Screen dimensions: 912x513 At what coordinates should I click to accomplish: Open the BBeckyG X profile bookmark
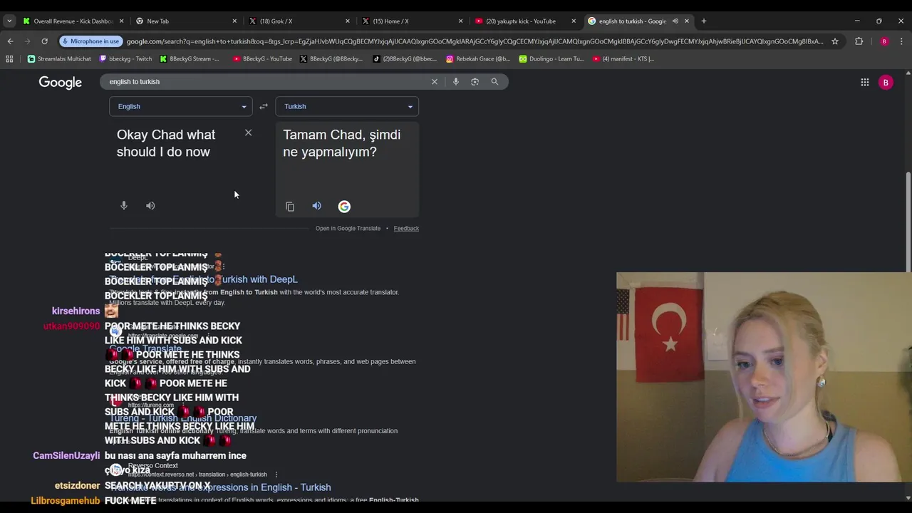pyautogui.click(x=331, y=59)
